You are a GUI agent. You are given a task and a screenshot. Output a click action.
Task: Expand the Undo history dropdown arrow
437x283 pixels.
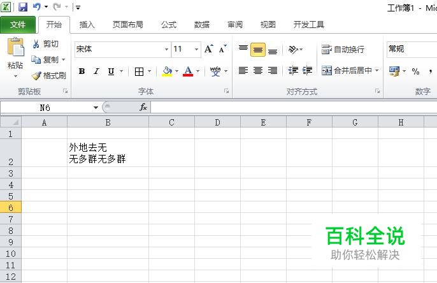(x=46, y=6)
